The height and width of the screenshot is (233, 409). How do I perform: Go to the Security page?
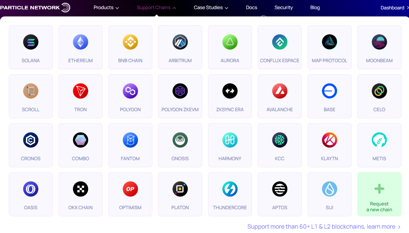(x=284, y=8)
